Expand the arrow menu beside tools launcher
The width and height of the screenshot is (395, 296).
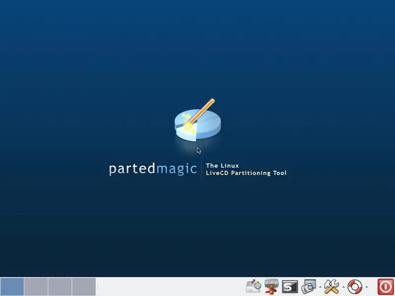click(343, 287)
